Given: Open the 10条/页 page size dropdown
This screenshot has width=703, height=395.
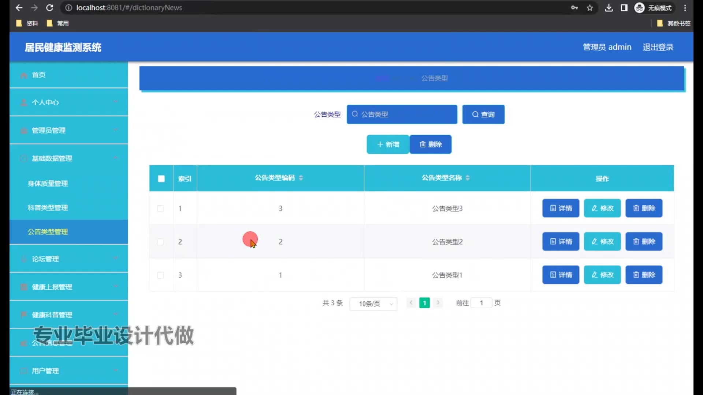Looking at the screenshot, I should 373,304.
